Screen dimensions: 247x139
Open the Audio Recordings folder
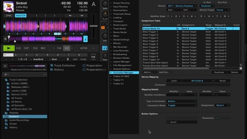pyautogui.click(x=19, y=120)
